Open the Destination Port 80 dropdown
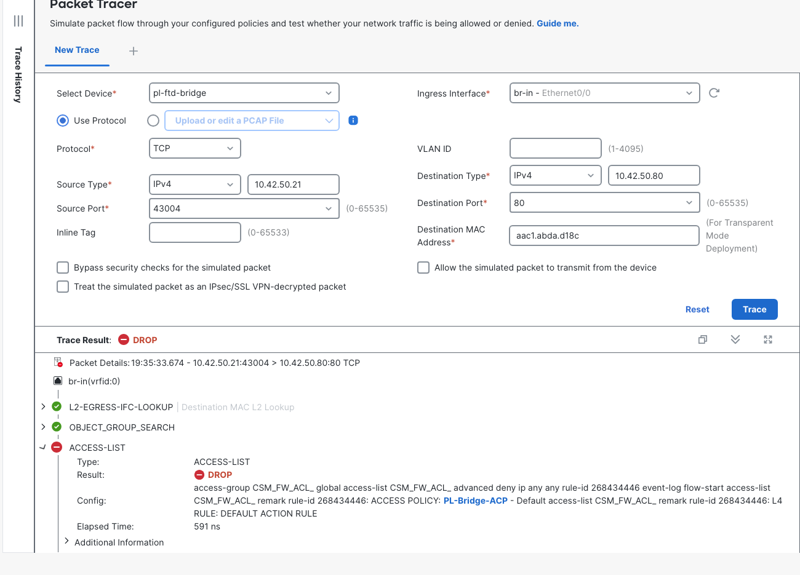Screen dimensions: 800x575 point(605,203)
